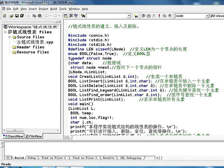
Task: Click the Compile toolbar icon
Action: [x=144, y=16]
